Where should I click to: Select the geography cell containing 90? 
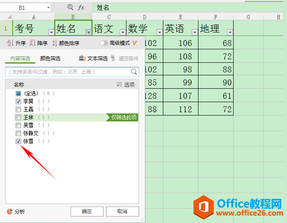[x=216, y=82]
